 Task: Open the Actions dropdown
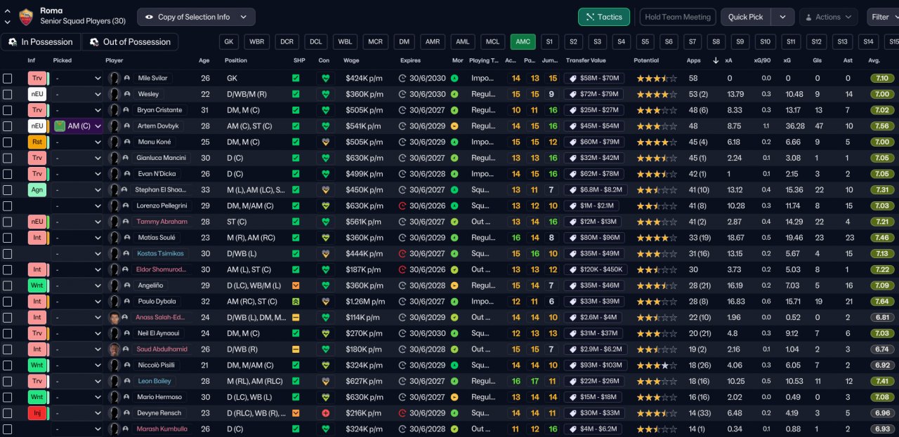829,17
